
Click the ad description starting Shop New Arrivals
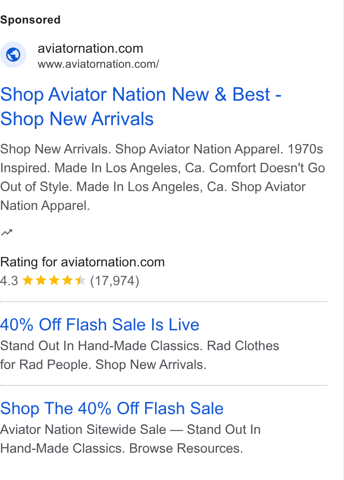coord(163,177)
